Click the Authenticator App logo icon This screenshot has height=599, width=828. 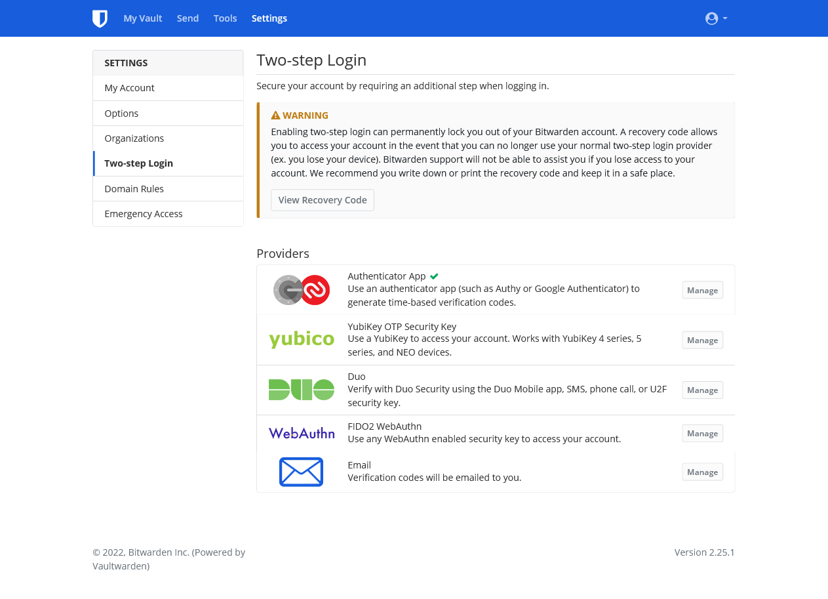[x=302, y=290]
